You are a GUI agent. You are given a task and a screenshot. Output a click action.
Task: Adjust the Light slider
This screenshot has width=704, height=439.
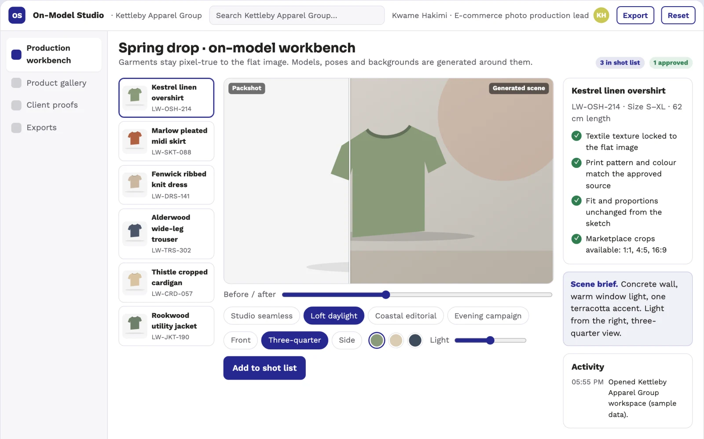click(x=491, y=340)
